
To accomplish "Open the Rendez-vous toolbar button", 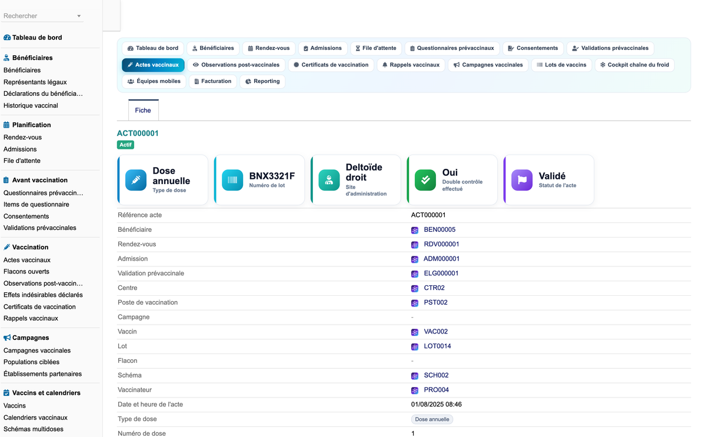I will [x=268, y=48].
